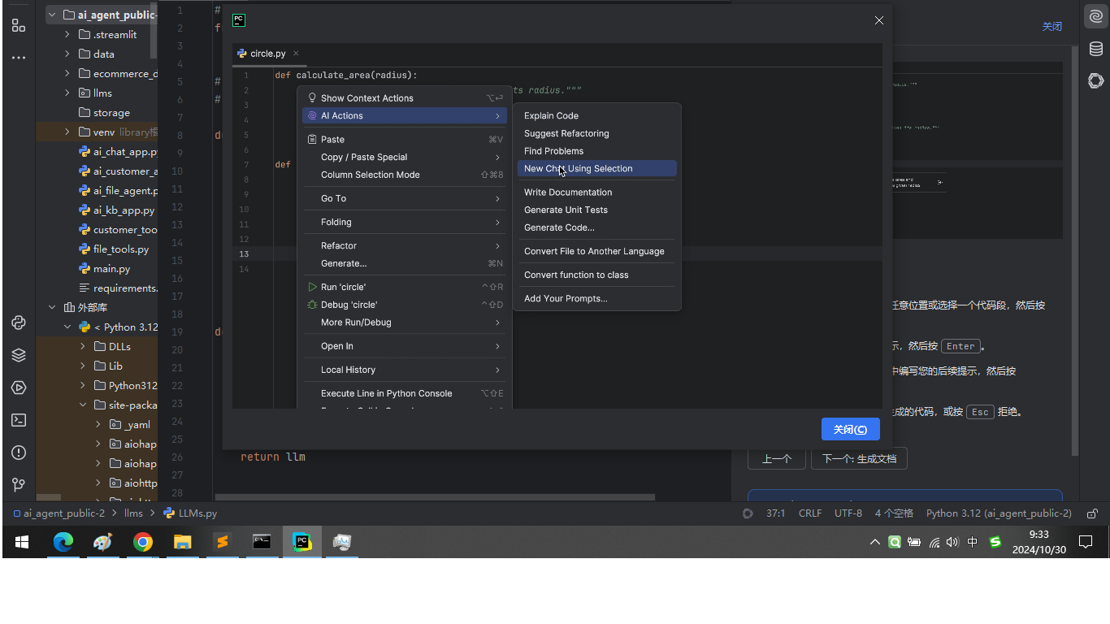Open the Database tool window icon
This screenshot has height=624, width=1110.
coord(1096,49)
